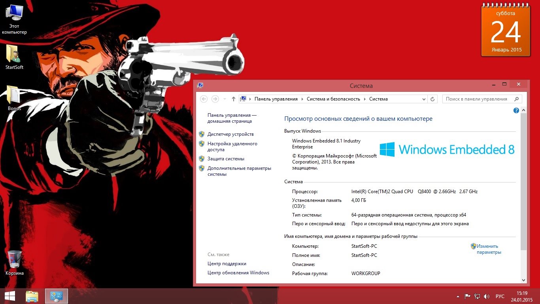
Task: Click the Панель управления breadcrumb
Action: point(276,99)
